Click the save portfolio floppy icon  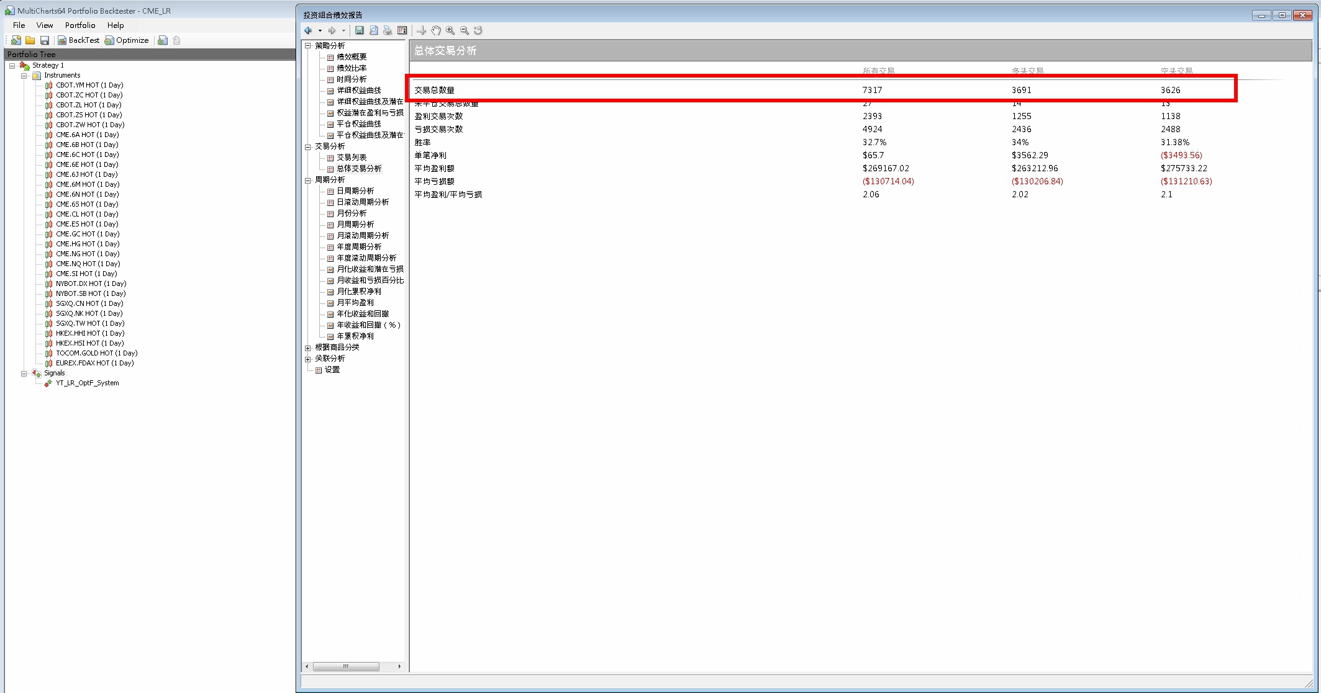45,40
